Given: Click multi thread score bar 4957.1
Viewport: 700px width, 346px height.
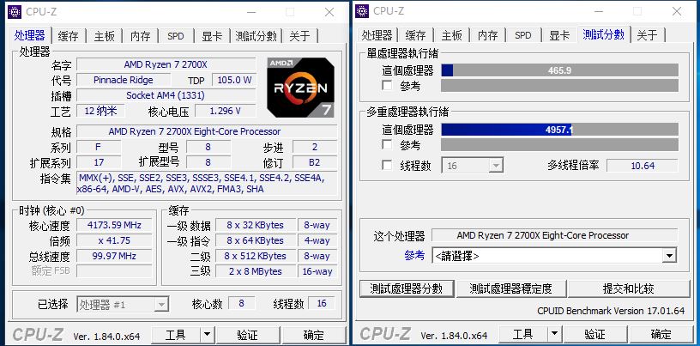Looking at the screenshot, I should [559, 130].
